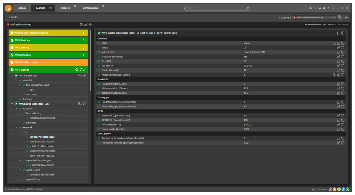Image resolution: width=355 pixels, height=195 pixels.
Task: Open graph for Volume type row
Action: [339, 52]
